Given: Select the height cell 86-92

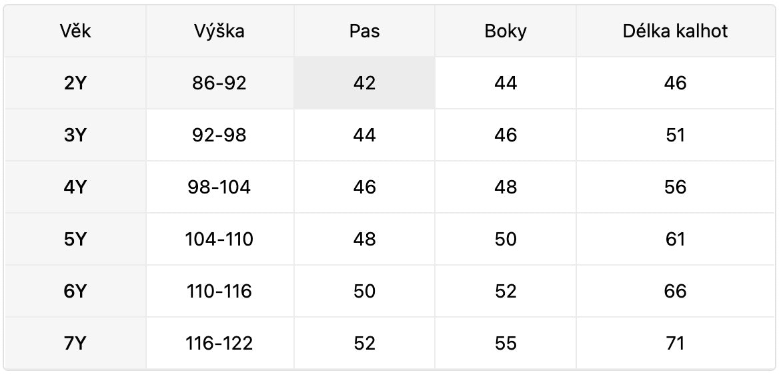Looking at the screenshot, I should [x=219, y=83].
